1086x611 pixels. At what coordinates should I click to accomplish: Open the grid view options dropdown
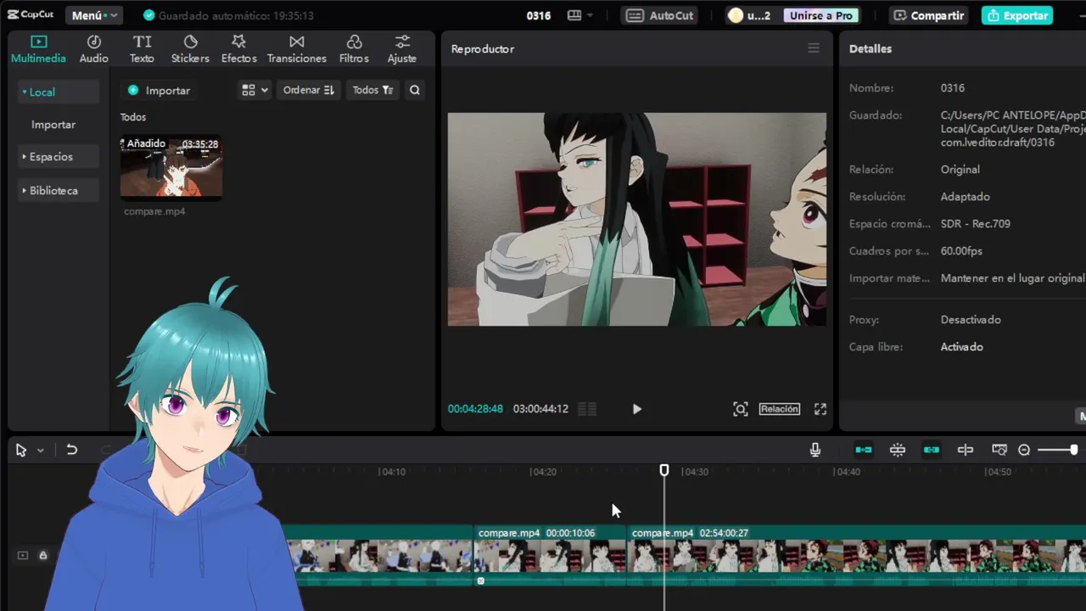click(x=255, y=90)
